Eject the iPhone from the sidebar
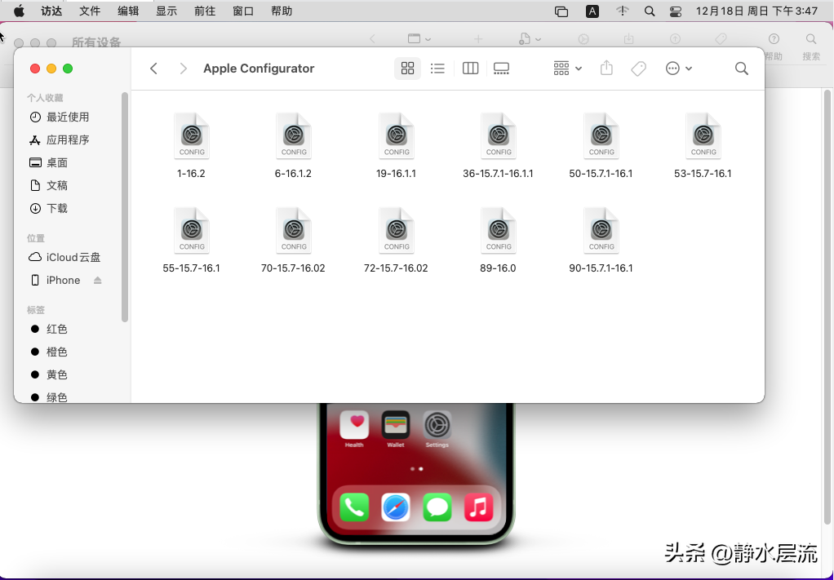834x580 pixels. click(x=97, y=280)
